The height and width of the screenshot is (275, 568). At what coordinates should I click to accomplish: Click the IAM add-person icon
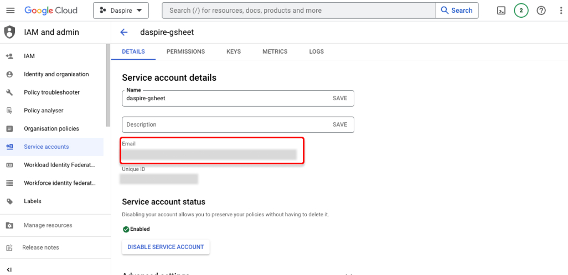(x=10, y=56)
